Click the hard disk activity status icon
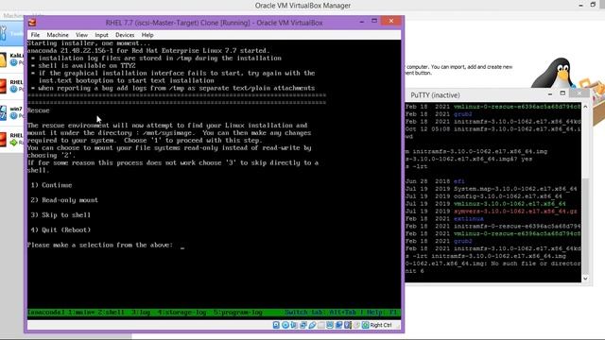 click(276, 325)
